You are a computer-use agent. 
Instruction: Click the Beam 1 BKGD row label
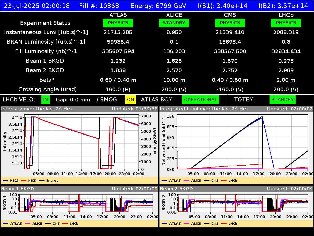pos(45,61)
